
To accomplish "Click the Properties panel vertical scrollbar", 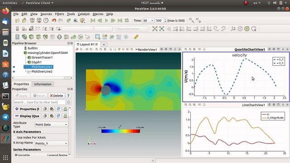I will point(70,131).
